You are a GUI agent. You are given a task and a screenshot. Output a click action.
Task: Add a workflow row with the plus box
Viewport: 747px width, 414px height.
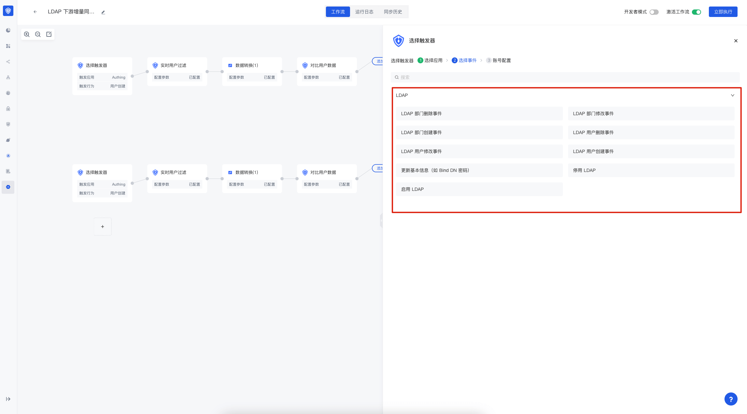pyautogui.click(x=103, y=226)
